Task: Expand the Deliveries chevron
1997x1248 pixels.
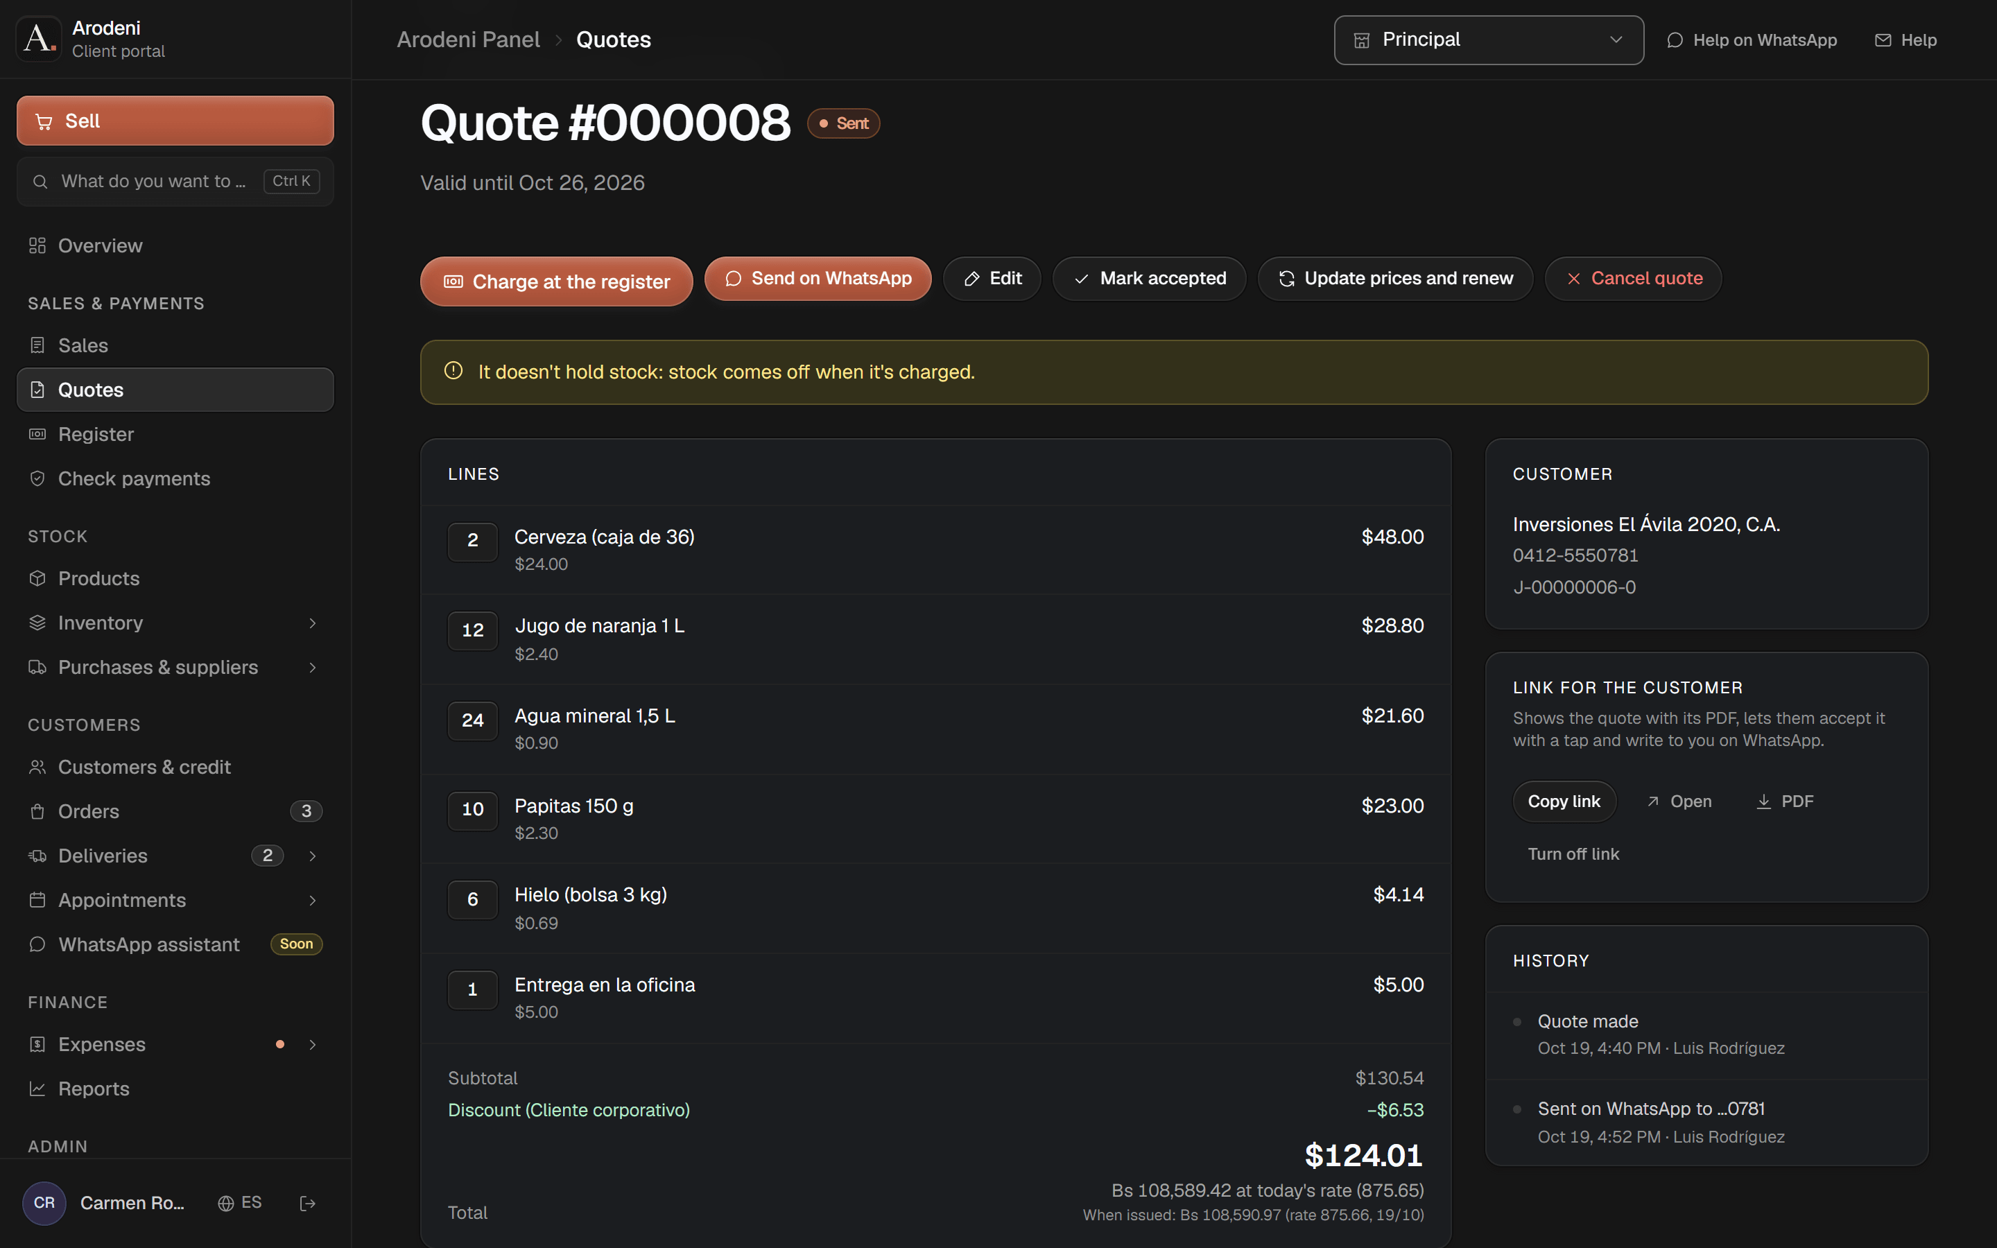Action: (x=313, y=856)
